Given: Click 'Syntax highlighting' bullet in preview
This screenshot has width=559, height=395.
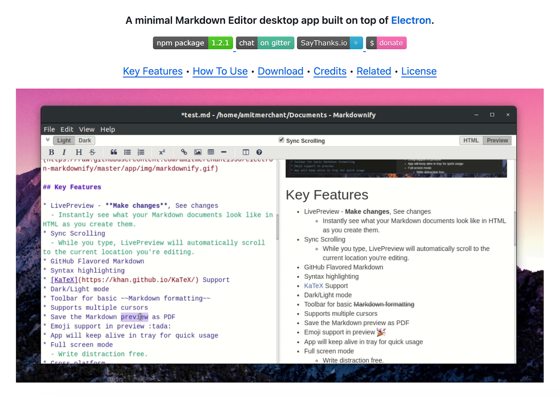Looking at the screenshot, I should (331, 276).
